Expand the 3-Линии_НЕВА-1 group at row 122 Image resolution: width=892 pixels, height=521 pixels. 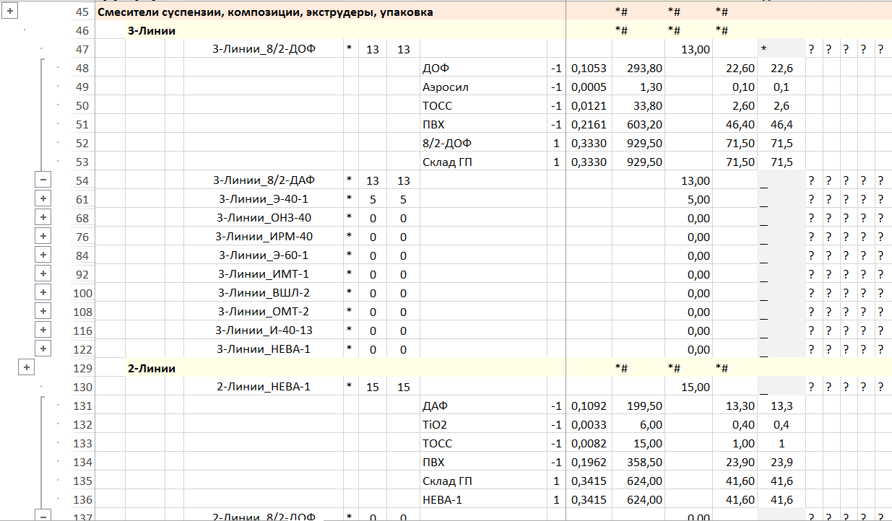point(43,349)
